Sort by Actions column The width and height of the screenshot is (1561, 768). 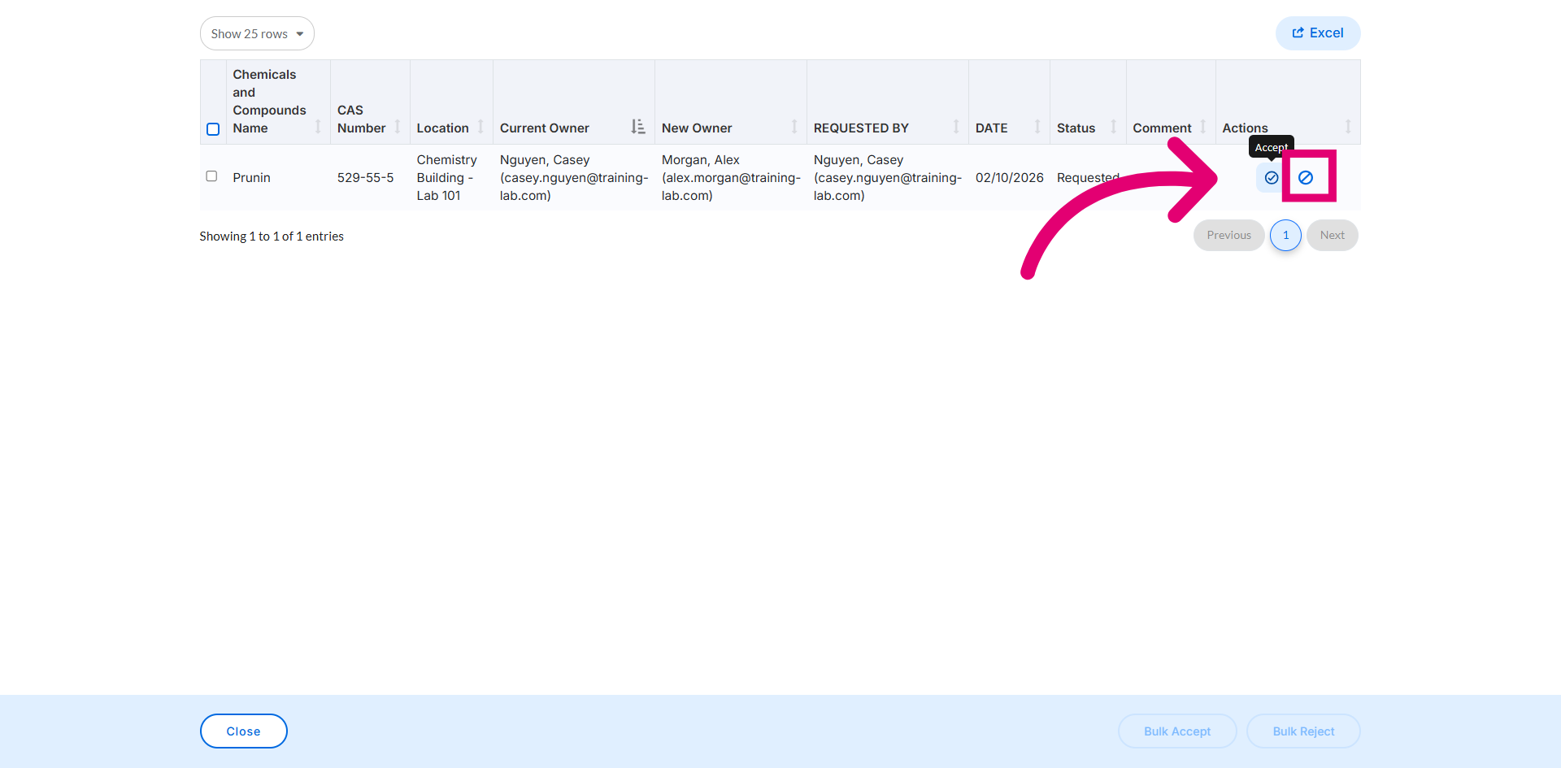[x=1288, y=102]
